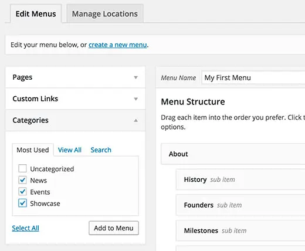The width and height of the screenshot is (305, 251).
Task: Open the About menu item
Action: click(x=233, y=154)
